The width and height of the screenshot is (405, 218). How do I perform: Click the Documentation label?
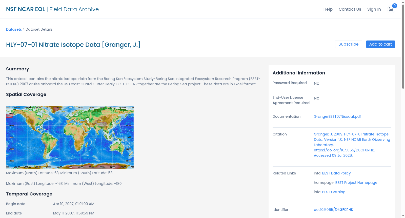pos(287,116)
